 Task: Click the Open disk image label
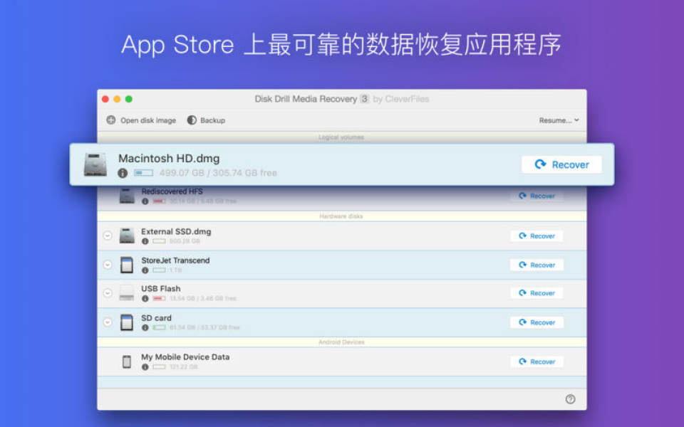click(x=148, y=120)
